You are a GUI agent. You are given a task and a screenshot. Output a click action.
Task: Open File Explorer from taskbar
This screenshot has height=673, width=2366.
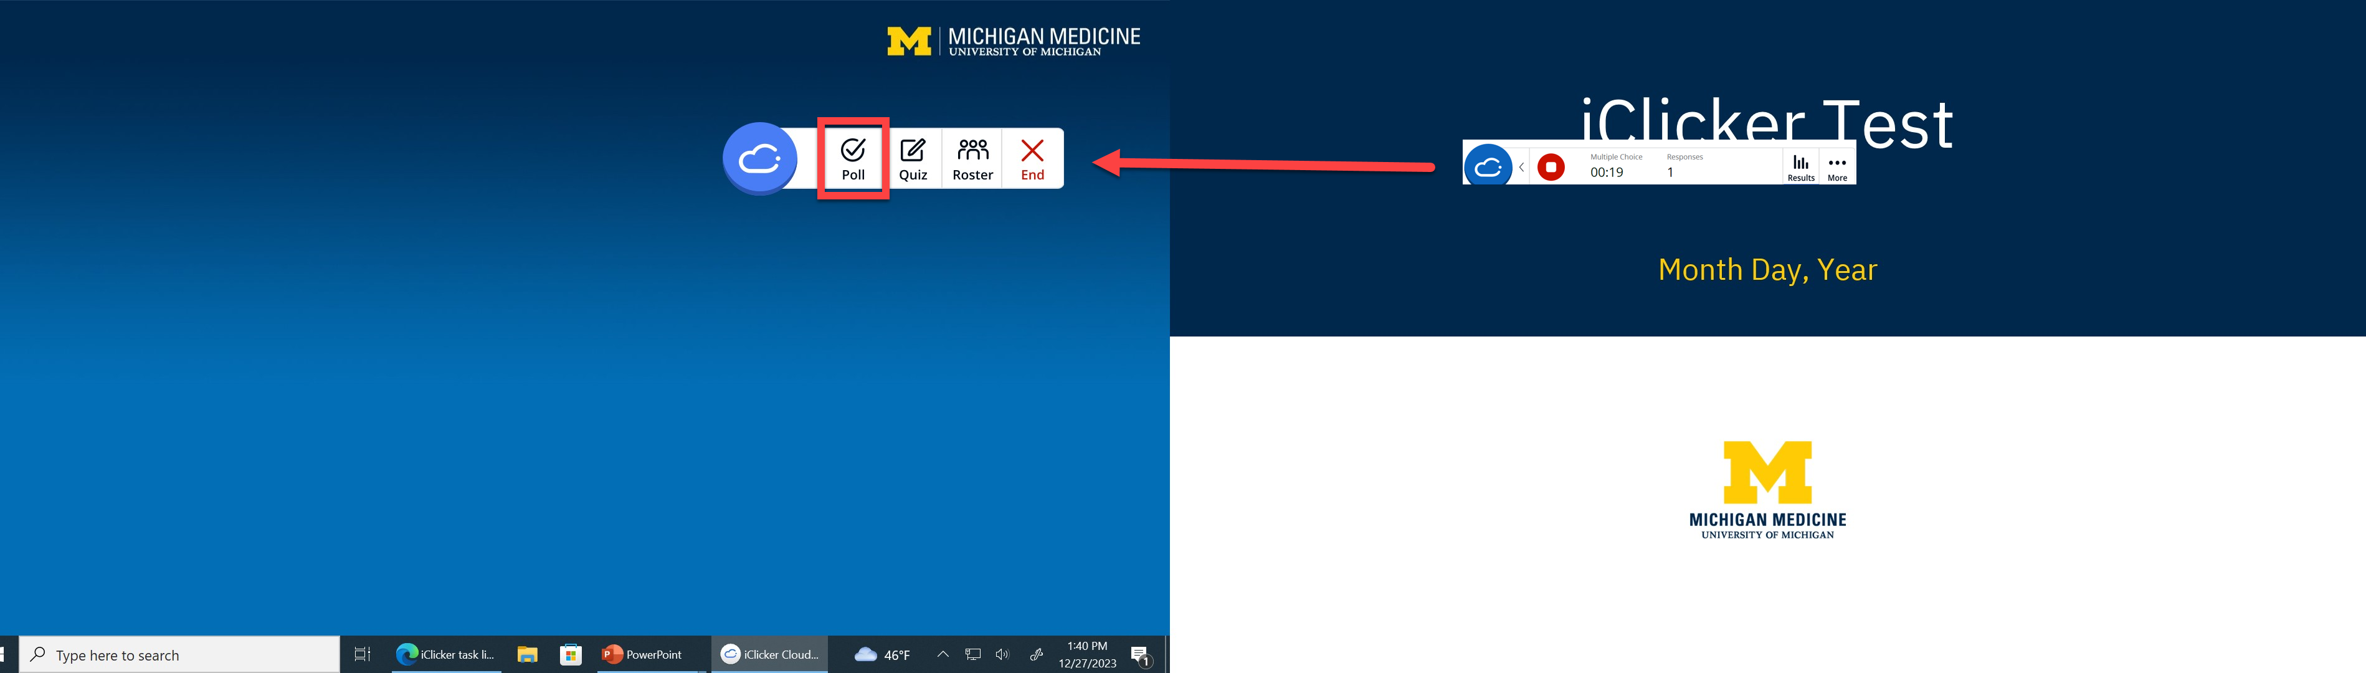click(526, 654)
